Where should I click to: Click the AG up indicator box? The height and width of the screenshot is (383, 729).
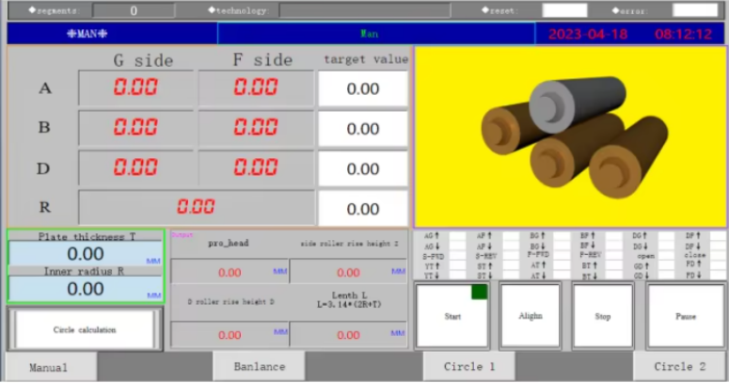[457, 235]
